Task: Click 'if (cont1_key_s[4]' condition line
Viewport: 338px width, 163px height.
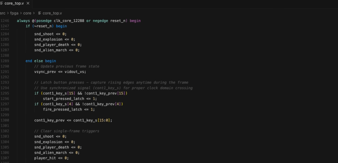Action: [79, 104]
